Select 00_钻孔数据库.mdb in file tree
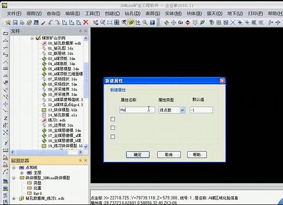This screenshot has width=283, height=205. coord(64,44)
